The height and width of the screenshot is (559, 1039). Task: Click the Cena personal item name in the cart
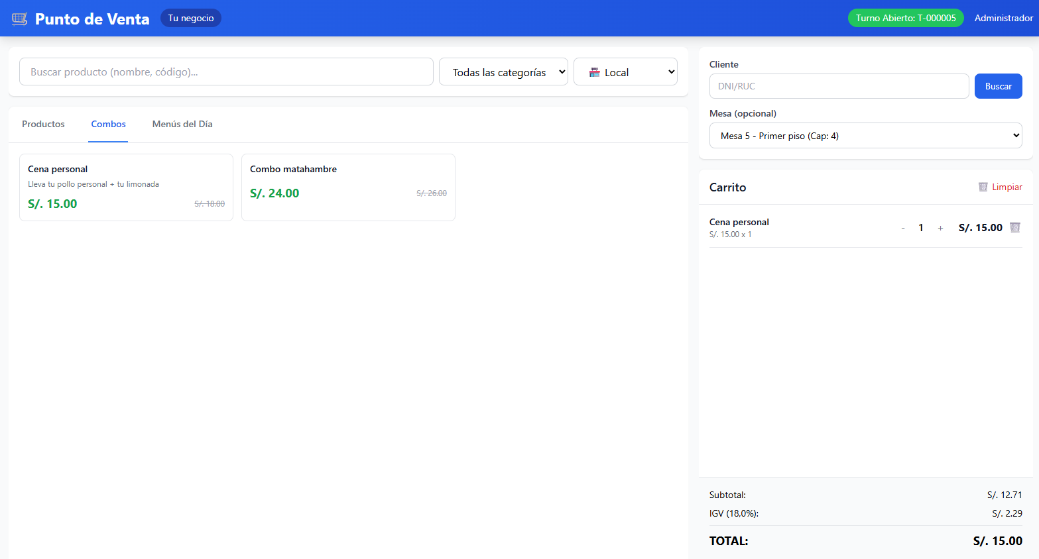pyautogui.click(x=739, y=222)
